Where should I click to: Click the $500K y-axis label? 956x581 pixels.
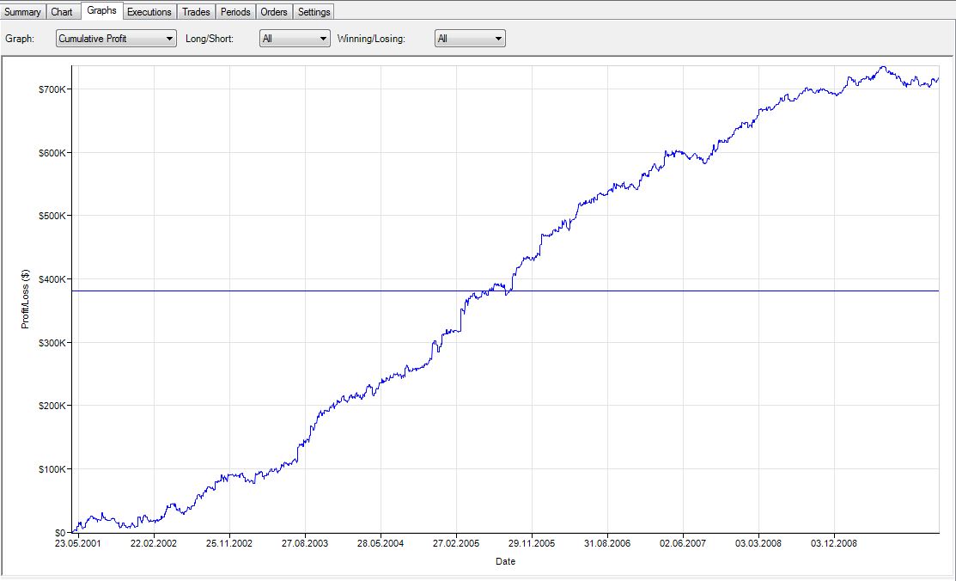point(52,216)
